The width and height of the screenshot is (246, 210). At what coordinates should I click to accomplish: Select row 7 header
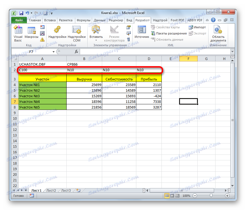point(15,101)
